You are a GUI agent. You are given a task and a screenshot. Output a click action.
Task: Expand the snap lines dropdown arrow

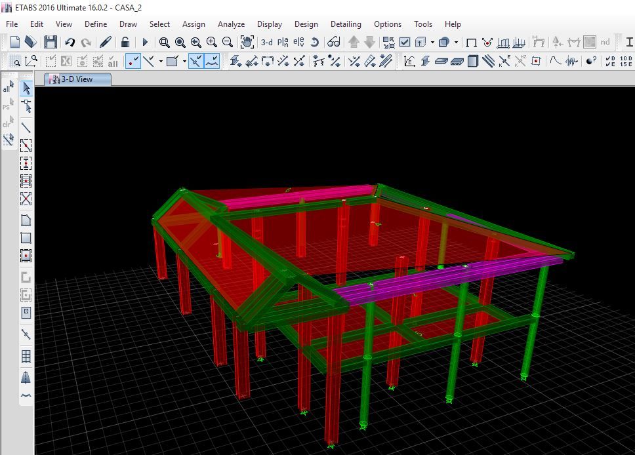[160, 61]
